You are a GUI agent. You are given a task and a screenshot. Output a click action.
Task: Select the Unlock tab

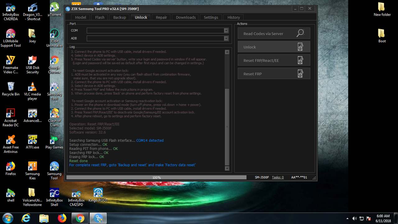(x=141, y=17)
